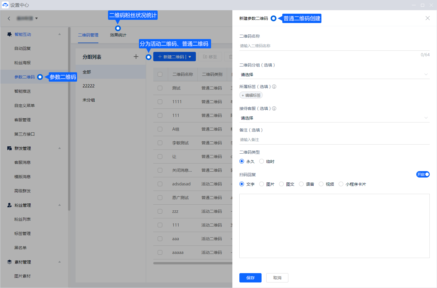This screenshot has width=437, height=288.
Task: Open 智能推送 in the sidebar
Action: [22, 91]
